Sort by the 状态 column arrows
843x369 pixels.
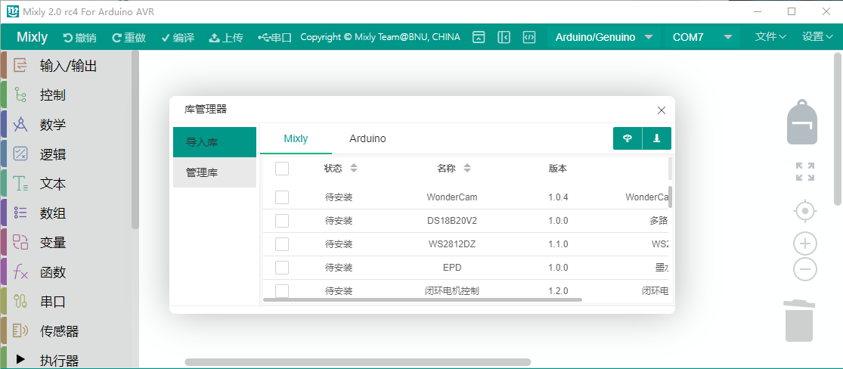354,169
